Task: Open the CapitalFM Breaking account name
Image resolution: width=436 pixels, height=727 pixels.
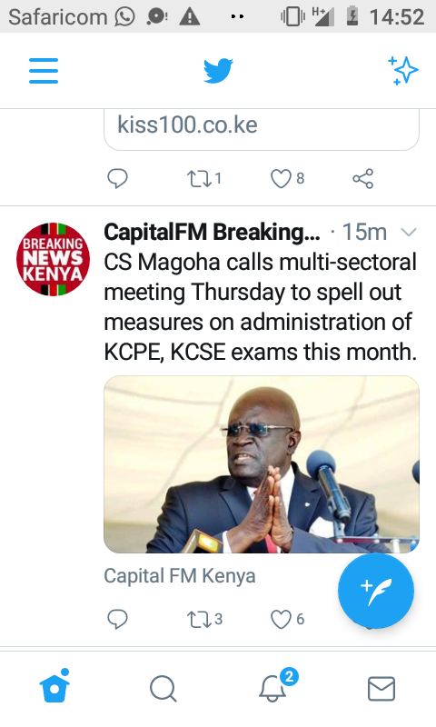Action: [212, 232]
